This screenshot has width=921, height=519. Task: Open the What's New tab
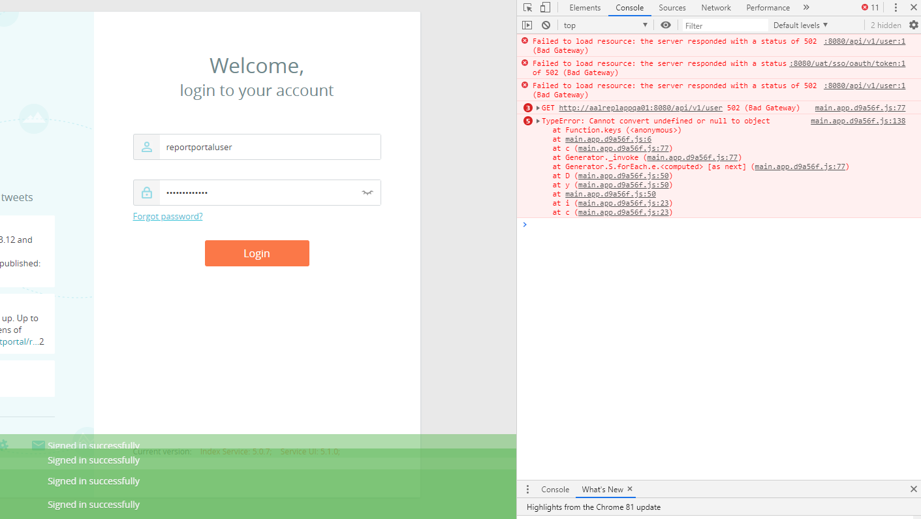tap(601, 489)
